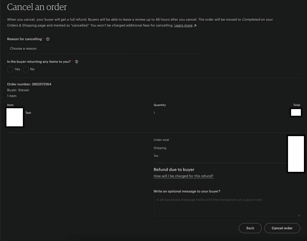Focus the optional message to buyer textbox
307x241 pixels.
click(227, 206)
